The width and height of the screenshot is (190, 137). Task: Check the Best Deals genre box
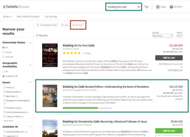click(4, 96)
